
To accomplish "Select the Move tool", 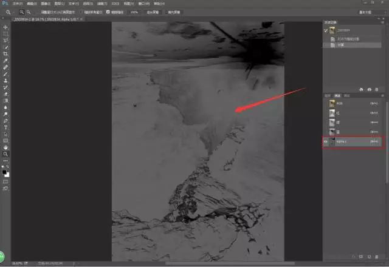I will tap(5, 27).
